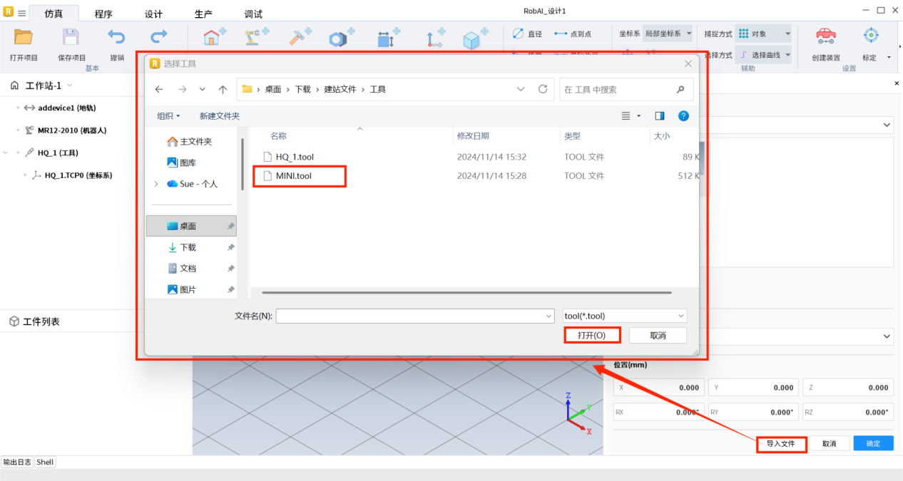Click the horizontal scrollbar in file list
Viewport: 903px width, 481px height.
466,292
